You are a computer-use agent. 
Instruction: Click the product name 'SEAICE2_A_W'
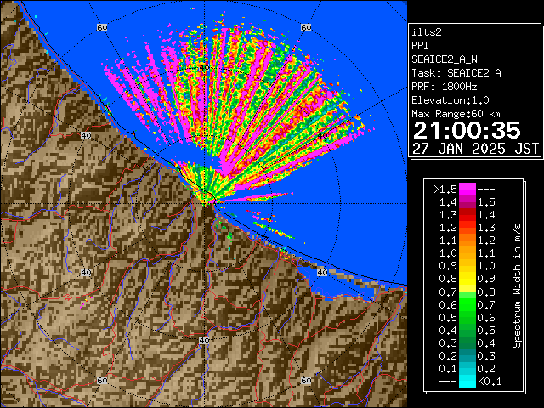[x=445, y=59]
